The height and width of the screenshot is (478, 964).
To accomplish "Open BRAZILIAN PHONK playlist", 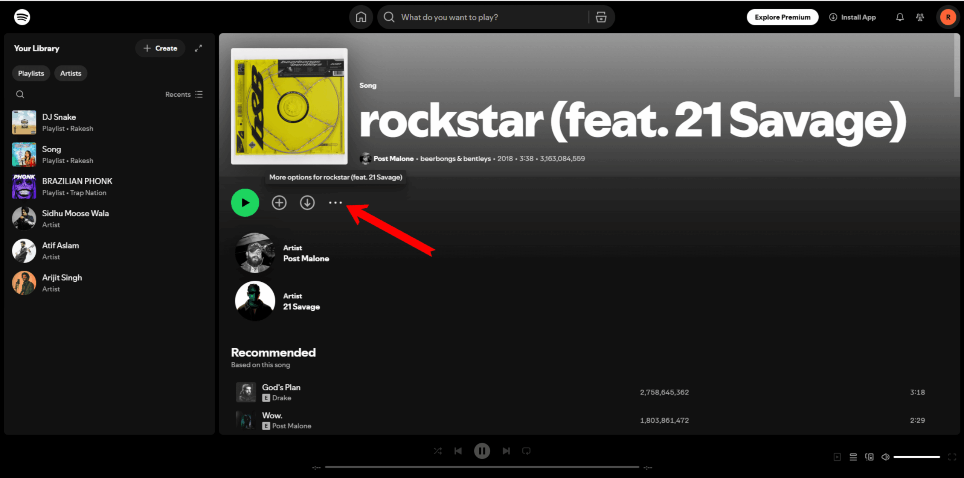I will tap(109, 187).
